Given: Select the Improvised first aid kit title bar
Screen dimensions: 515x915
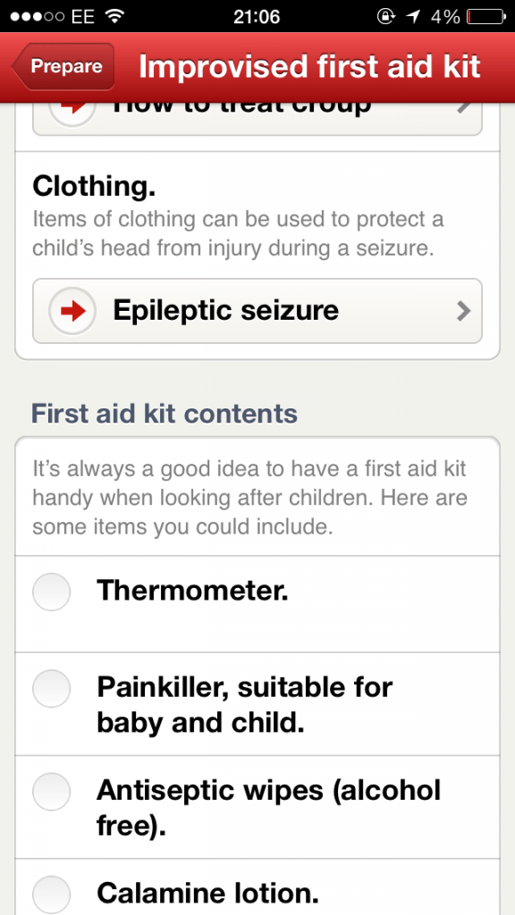Looking at the screenshot, I should 309,67.
